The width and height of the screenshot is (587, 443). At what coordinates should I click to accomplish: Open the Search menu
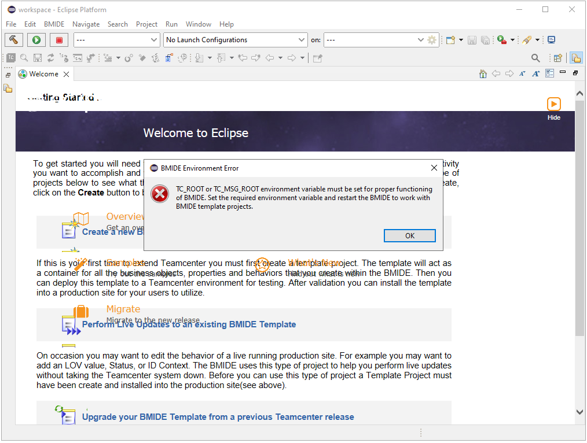point(118,24)
